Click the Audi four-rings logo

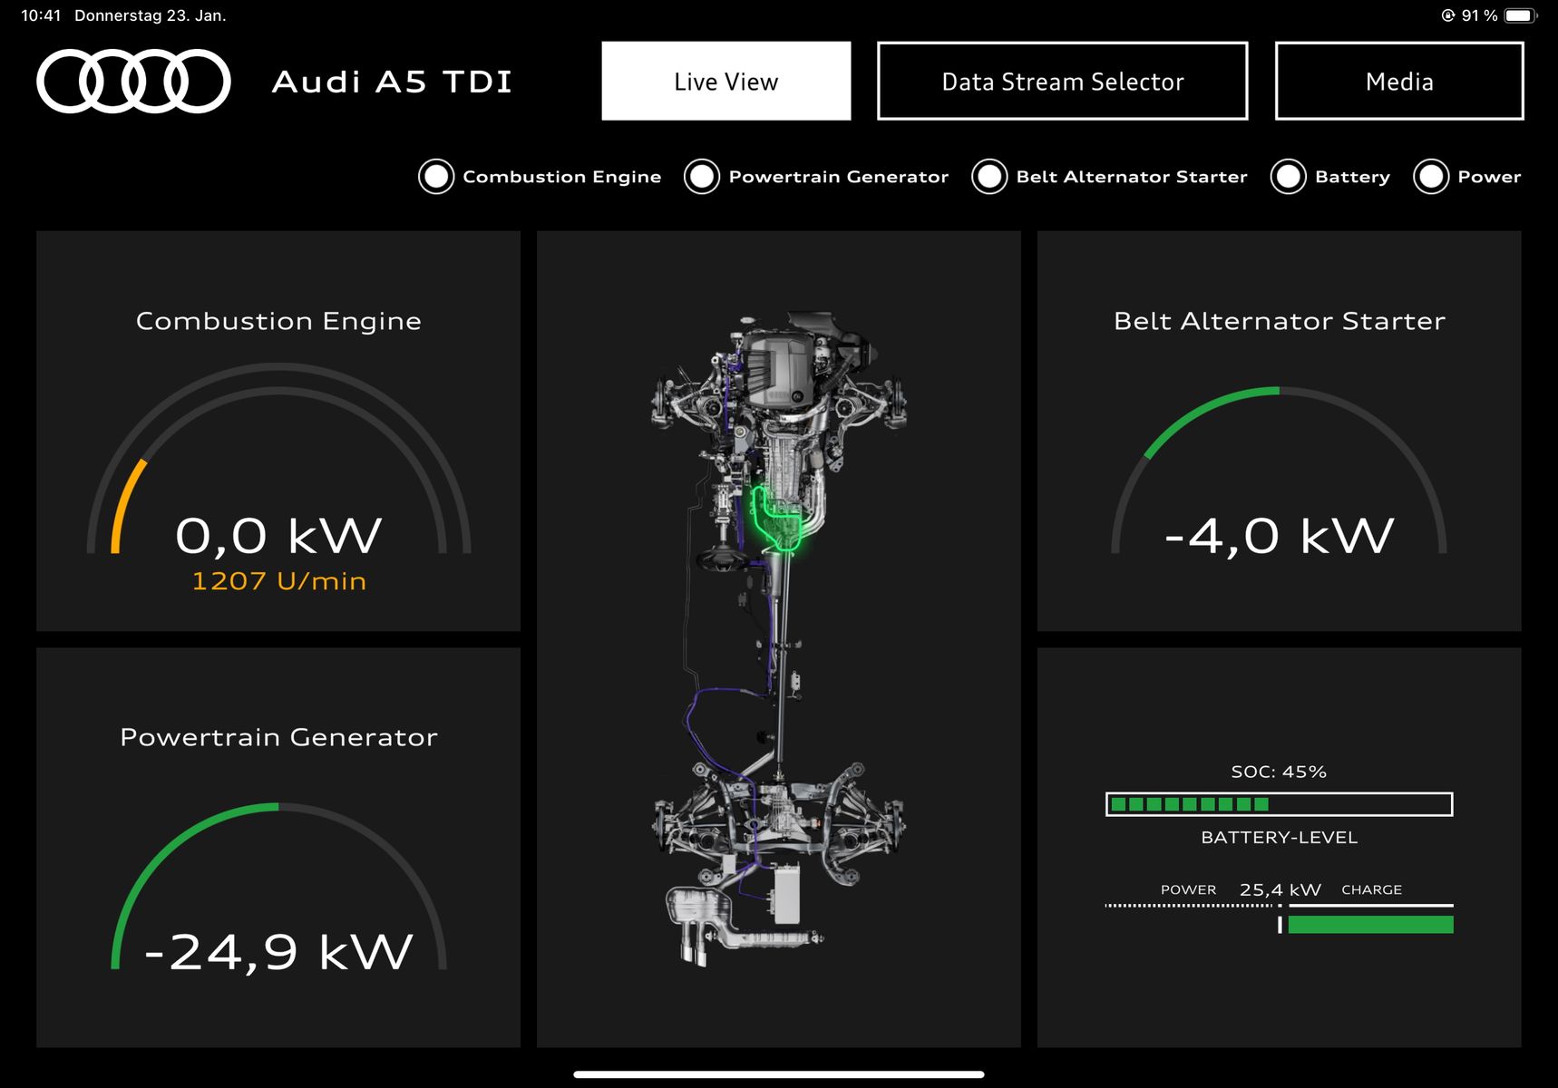pos(133,82)
